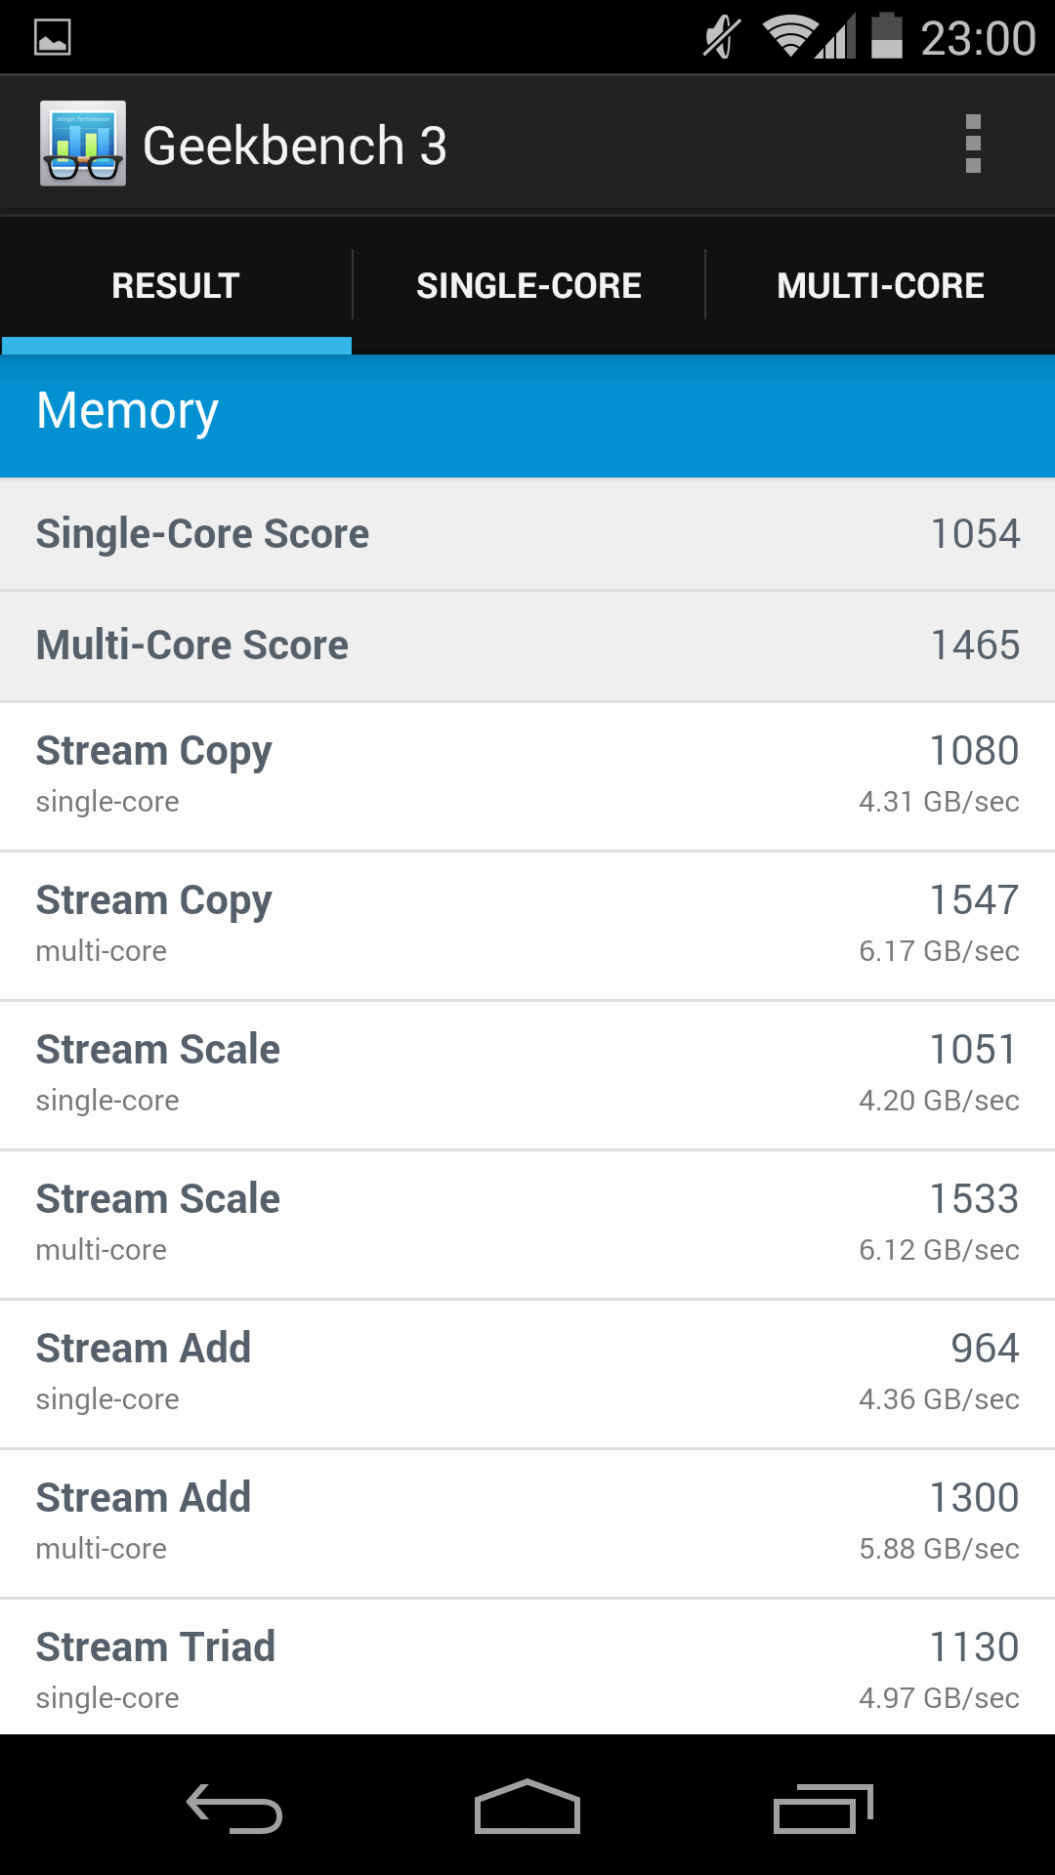Viewport: 1055px width, 1875px height.
Task: Tap the Stream Triad single-core row
Action: click(527, 1670)
